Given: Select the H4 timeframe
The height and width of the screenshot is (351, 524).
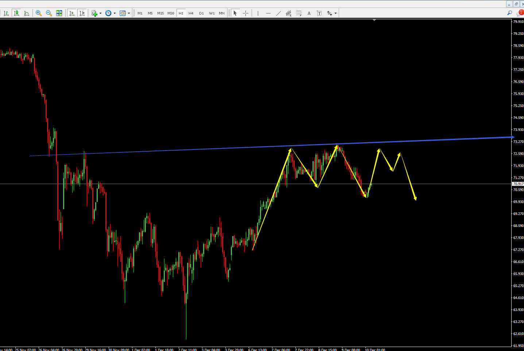Looking at the screenshot, I should [x=191, y=13].
